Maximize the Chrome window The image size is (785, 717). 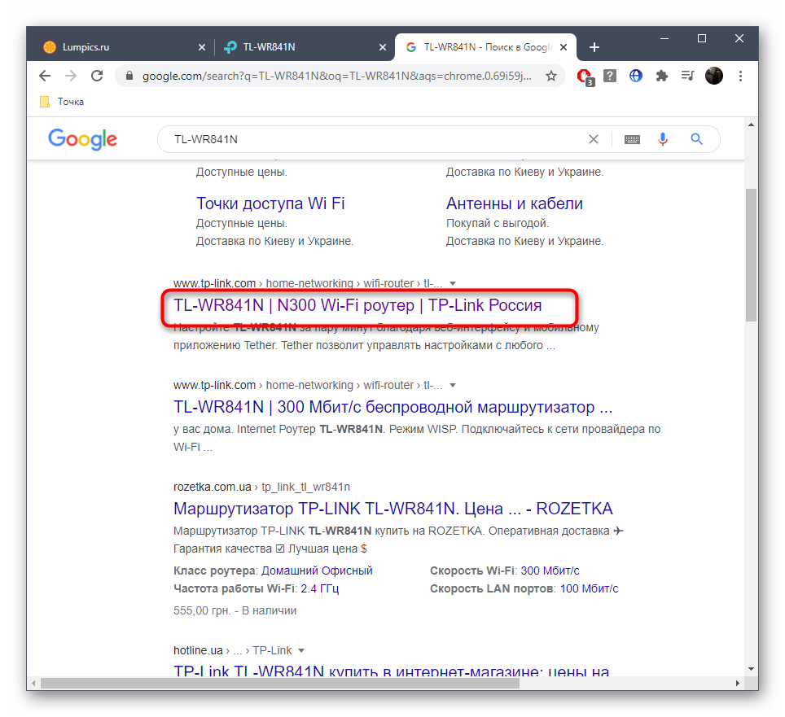tap(702, 38)
